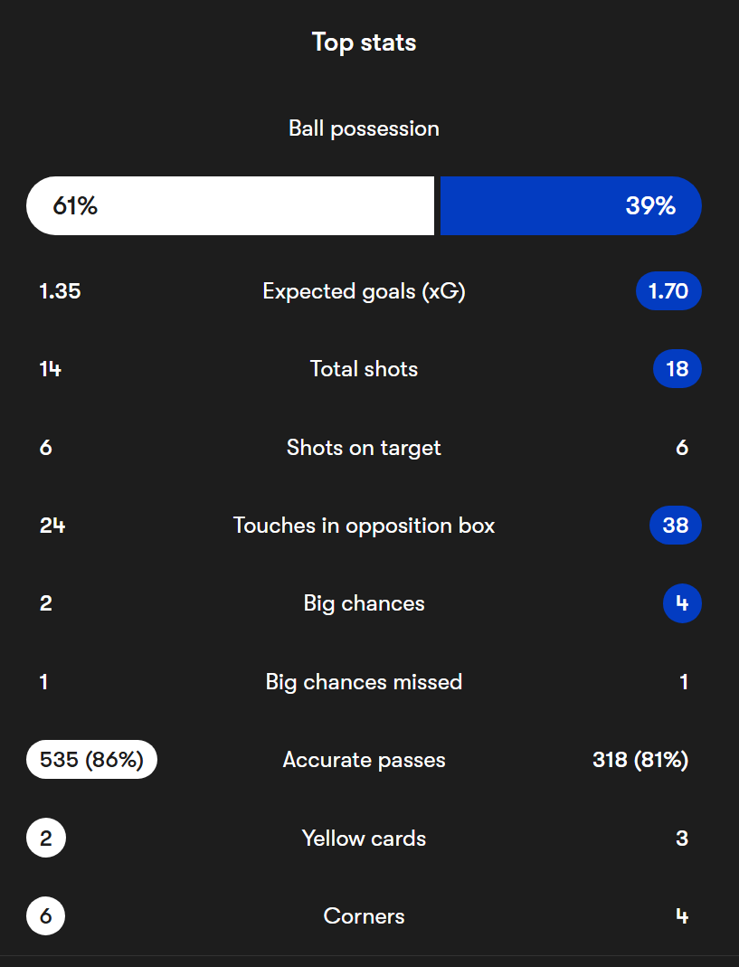
Task: Select the Big chances stat label
Action: click(x=364, y=603)
